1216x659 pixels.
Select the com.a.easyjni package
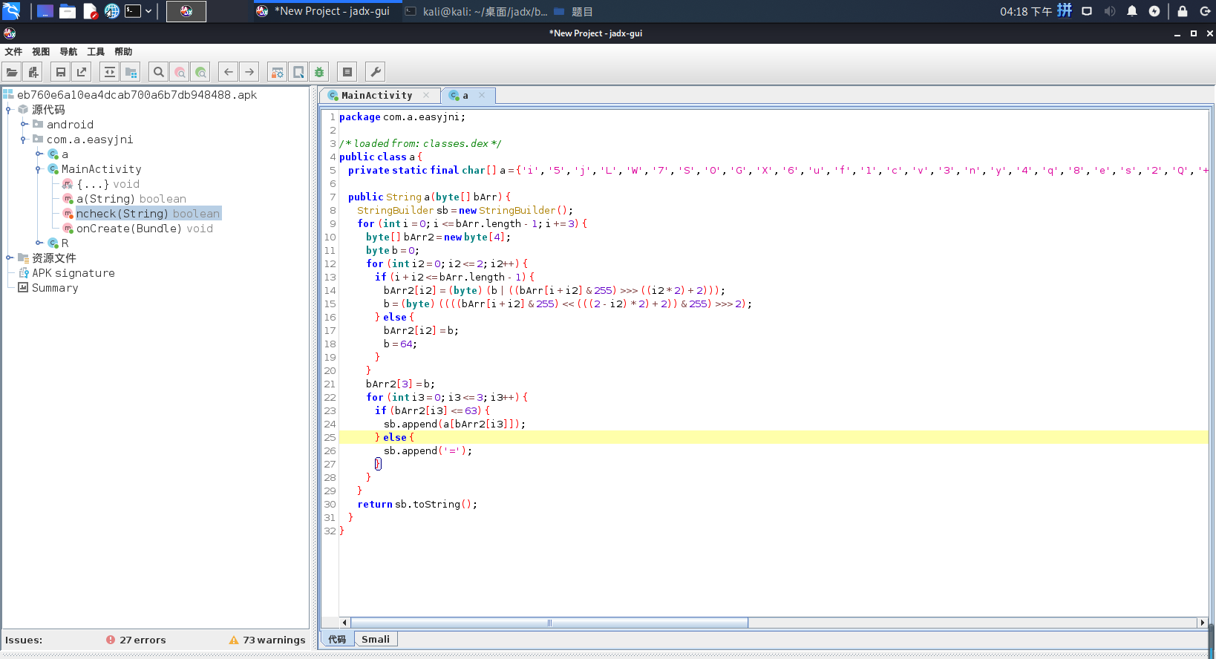(90, 140)
